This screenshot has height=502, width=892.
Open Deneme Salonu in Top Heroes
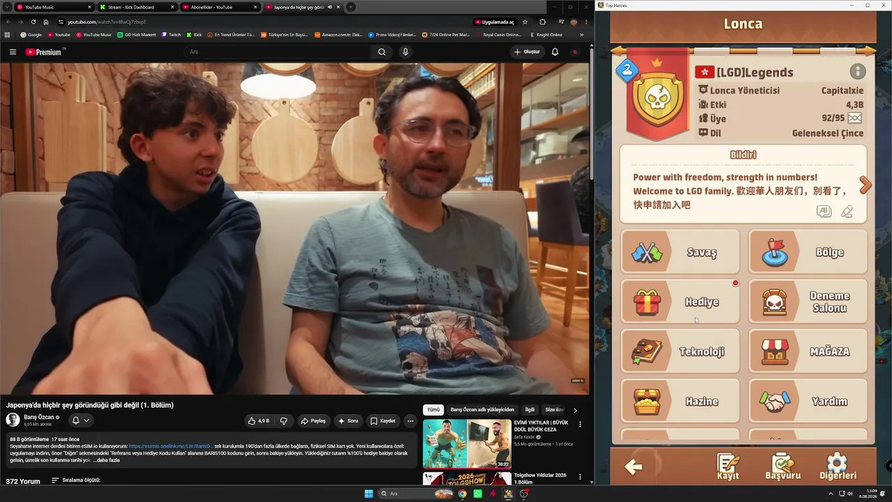point(808,301)
